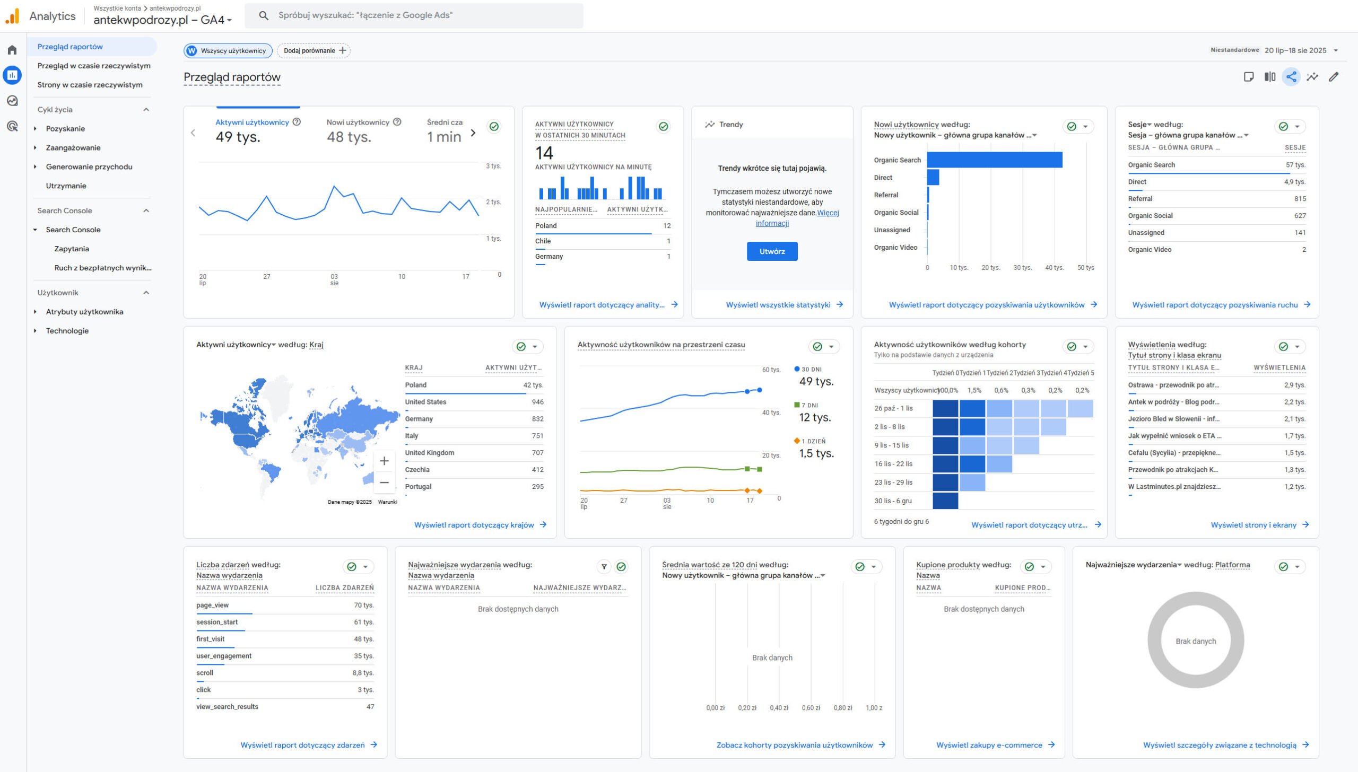Click the Utwórz button in Trendy

click(x=772, y=251)
